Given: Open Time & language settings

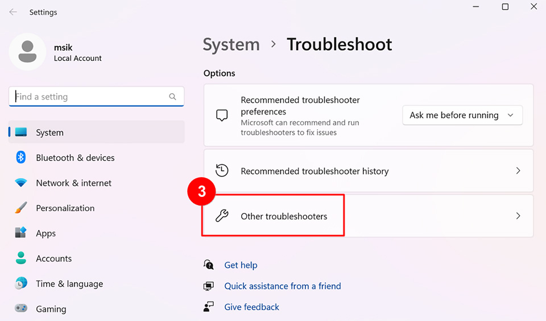Looking at the screenshot, I should click(x=97, y=283).
